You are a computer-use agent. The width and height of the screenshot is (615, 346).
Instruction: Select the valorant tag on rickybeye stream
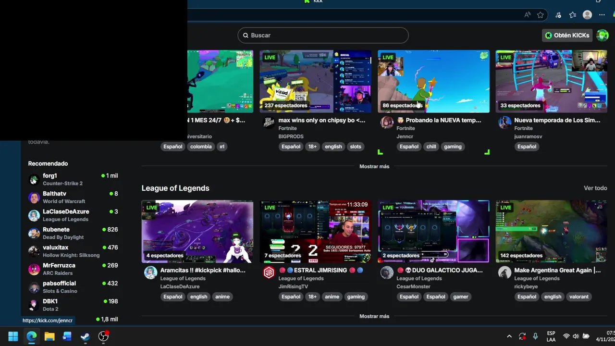pyautogui.click(x=579, y=297)
